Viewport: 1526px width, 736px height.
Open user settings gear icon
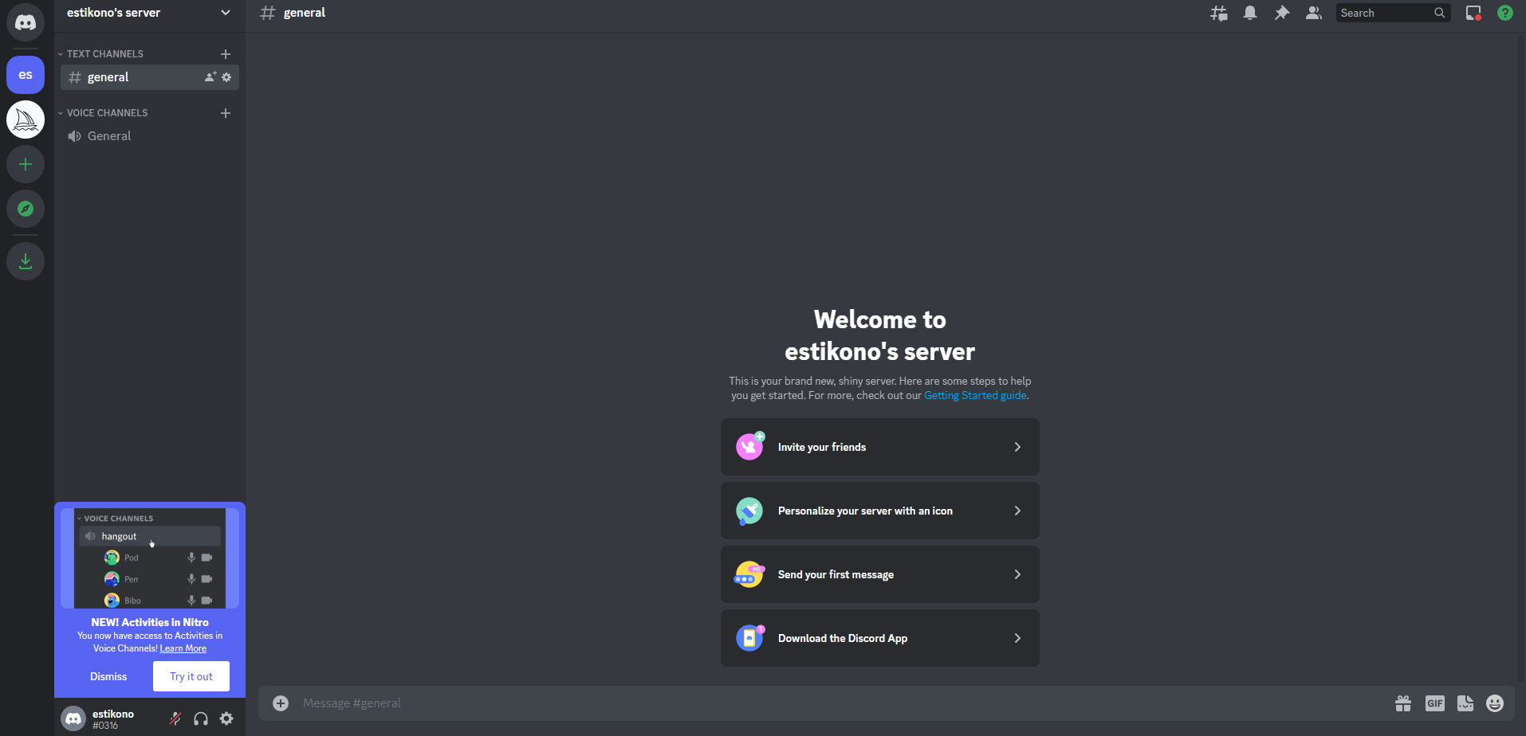tap(226, 718)
